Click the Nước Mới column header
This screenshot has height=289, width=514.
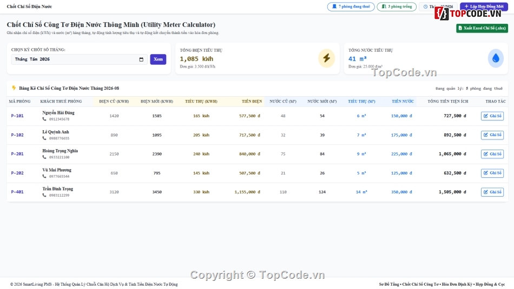322,102
